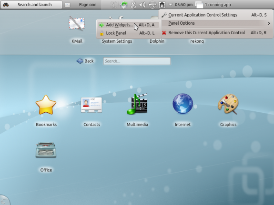Open the Internet globe icon

183,104
